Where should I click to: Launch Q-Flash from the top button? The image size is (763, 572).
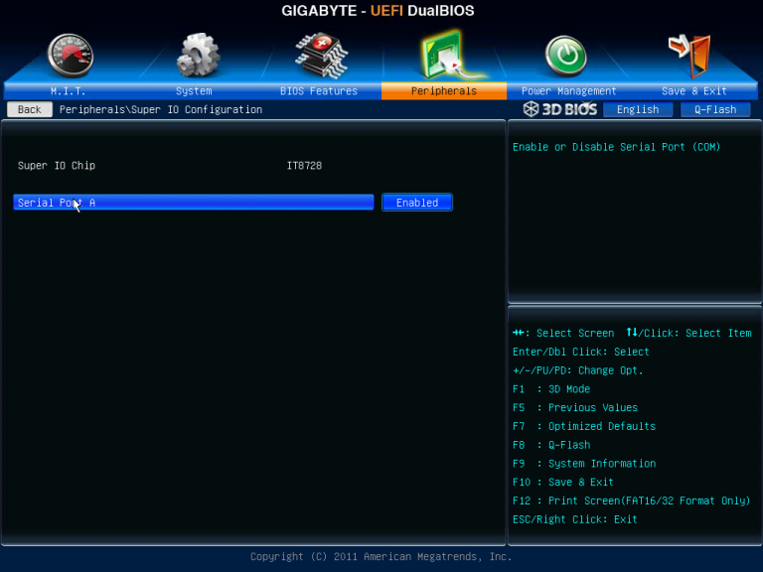tap(715, 109)
